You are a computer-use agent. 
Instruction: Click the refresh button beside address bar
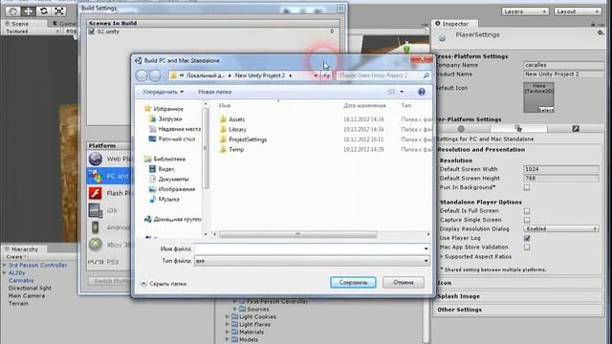click(326, 75)
